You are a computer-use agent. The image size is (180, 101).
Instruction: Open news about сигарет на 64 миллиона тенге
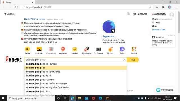(x=46, y=26)
